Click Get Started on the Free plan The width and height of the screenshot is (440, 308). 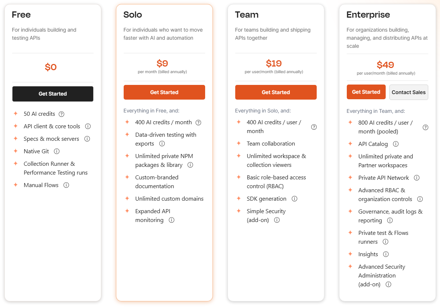pos(53,94)
